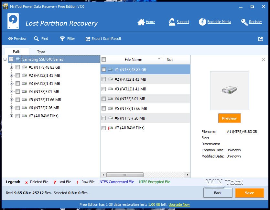Click the scrollbar right arrow
The height and width of the screenshot is (210, 270).
coord(188,175)
